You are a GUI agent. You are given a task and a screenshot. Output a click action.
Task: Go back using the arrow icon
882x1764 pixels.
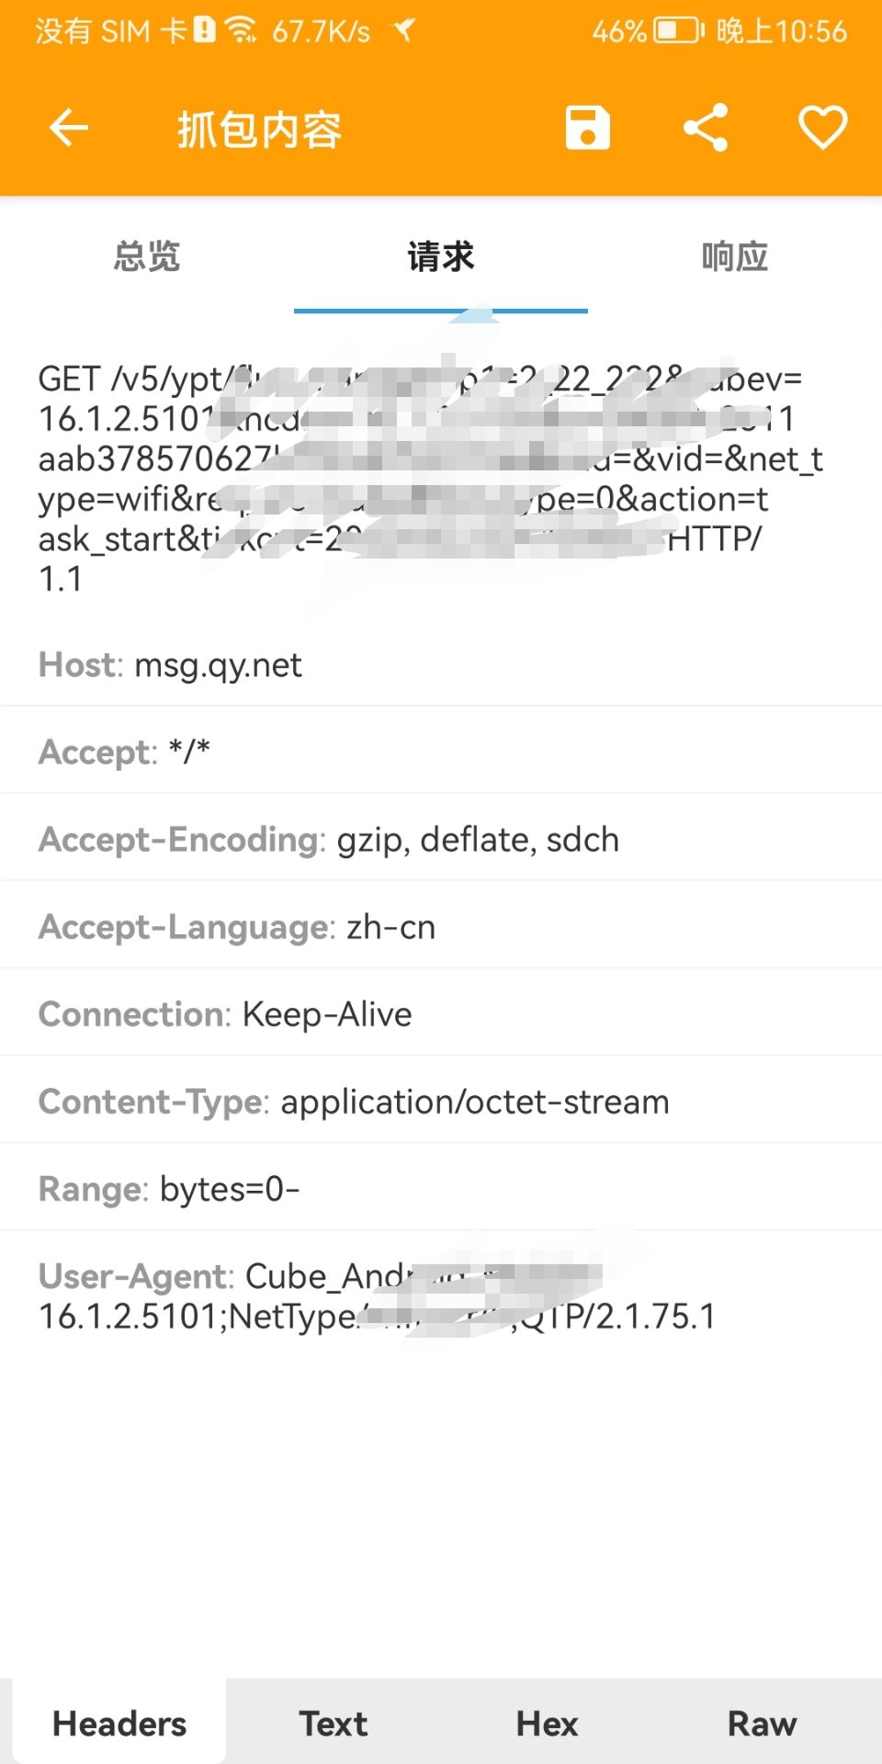coord(69,128)
